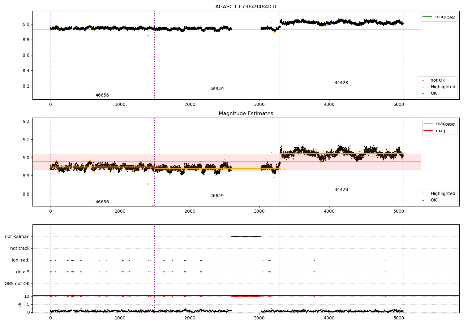Click 'Highlighted' legend entry in Magnitude Estimates plot
The image size is (464, 325).
[x=443, y=194]
